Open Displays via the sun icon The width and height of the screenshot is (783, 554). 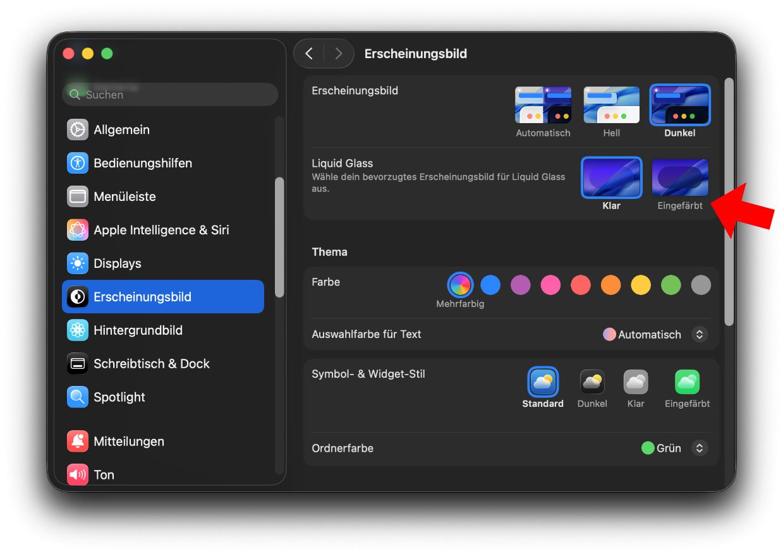(78, 263)
